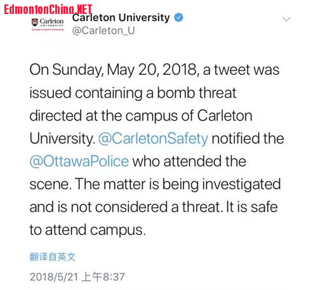Click the final line "to attend campus."

pos(88,230)
